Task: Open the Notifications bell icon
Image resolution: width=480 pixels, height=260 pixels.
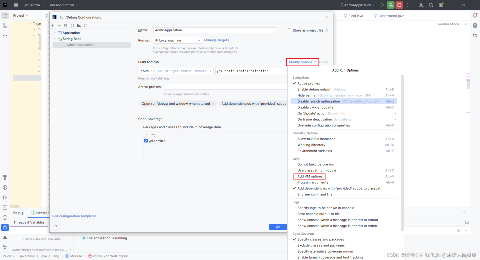Action: click(475, 15)
